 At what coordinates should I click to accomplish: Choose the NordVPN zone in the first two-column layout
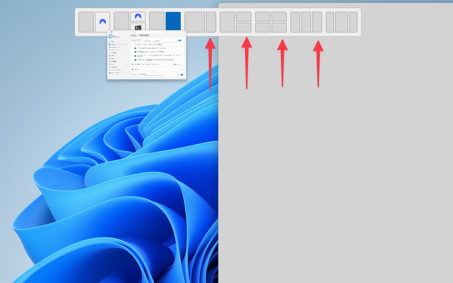103,22
